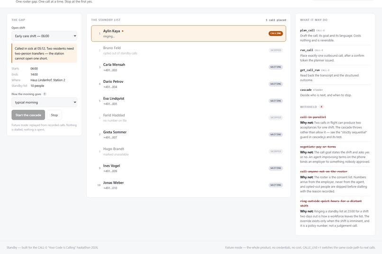Select the Ines Vogel row
The image size is (382, 254).
pyautogui.click(x=189, y=168)
